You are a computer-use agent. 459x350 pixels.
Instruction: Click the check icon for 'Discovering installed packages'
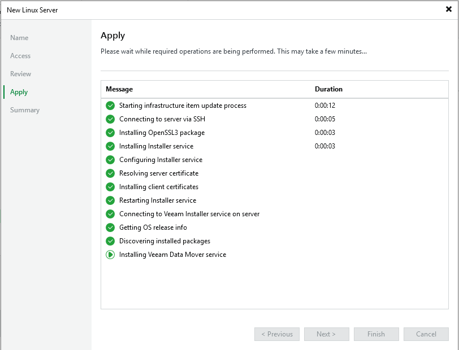(x=110, y=241)
